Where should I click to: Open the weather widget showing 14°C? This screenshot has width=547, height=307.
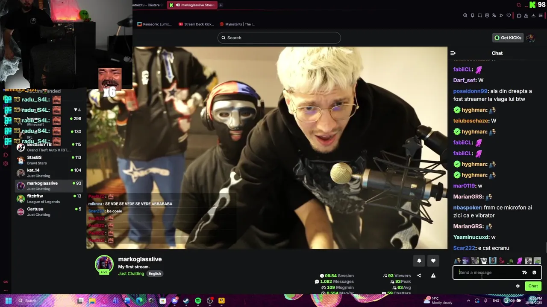pyautogui.click(x=439, y=300)
